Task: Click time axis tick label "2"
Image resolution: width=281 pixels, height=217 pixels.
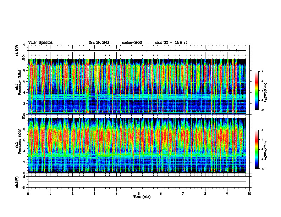Action: pyautogui.click(x=72, y=194)
